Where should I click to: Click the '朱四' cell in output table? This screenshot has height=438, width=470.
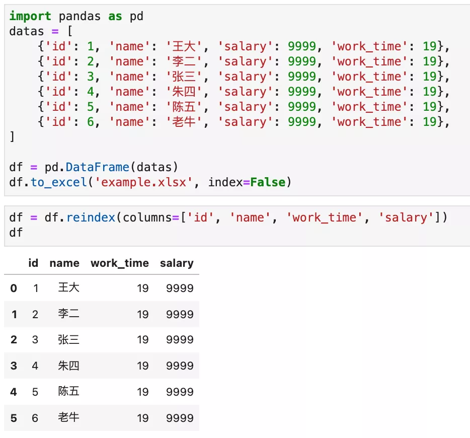[68, 366]
